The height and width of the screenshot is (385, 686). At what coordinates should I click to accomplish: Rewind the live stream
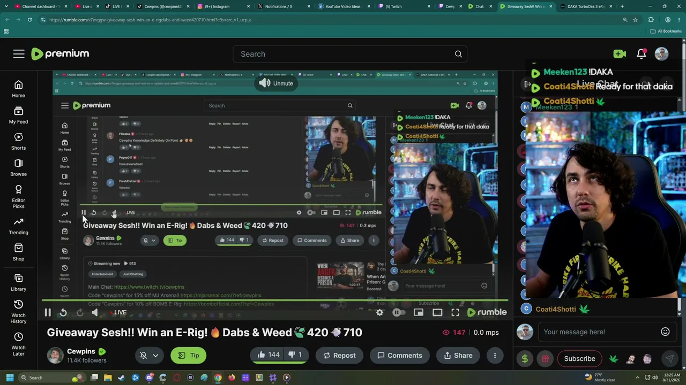tap(63, 312)
